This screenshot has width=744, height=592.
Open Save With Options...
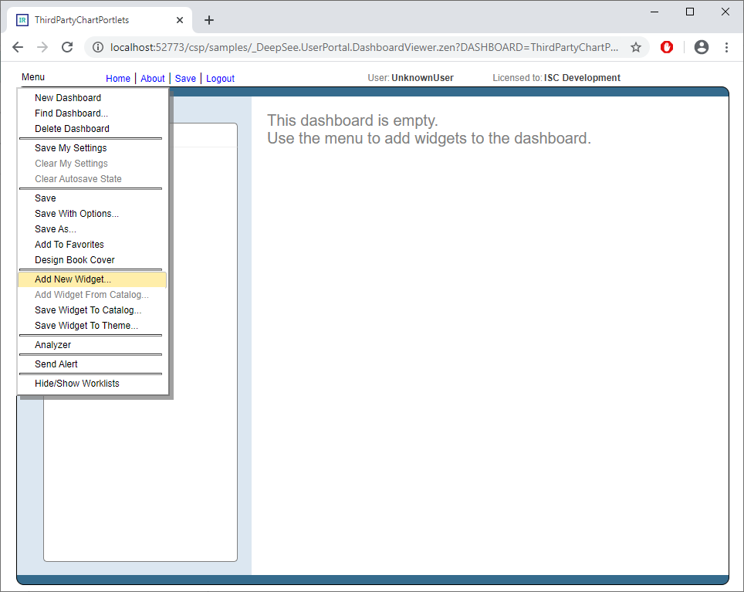click(93, 214)
